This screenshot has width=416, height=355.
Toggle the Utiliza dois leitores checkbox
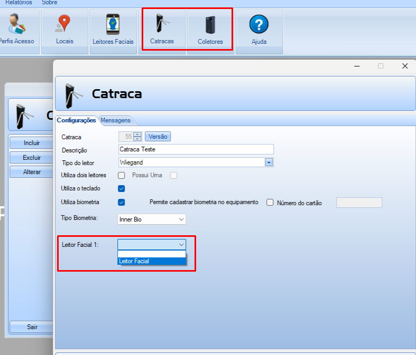[x=122, y=175]
